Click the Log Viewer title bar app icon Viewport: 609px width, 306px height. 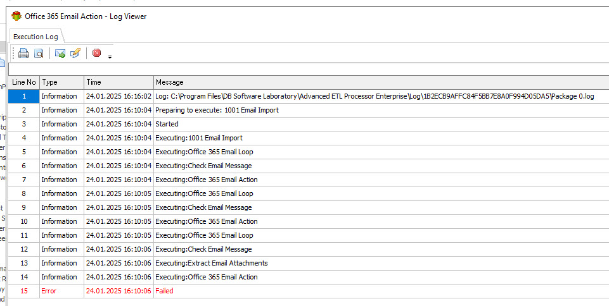point(16,16)
